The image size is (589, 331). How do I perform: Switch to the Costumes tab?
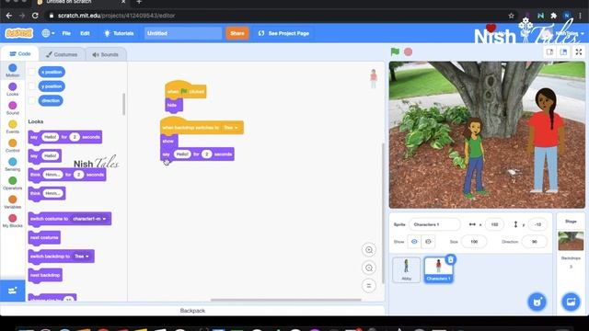pos(62,54)
